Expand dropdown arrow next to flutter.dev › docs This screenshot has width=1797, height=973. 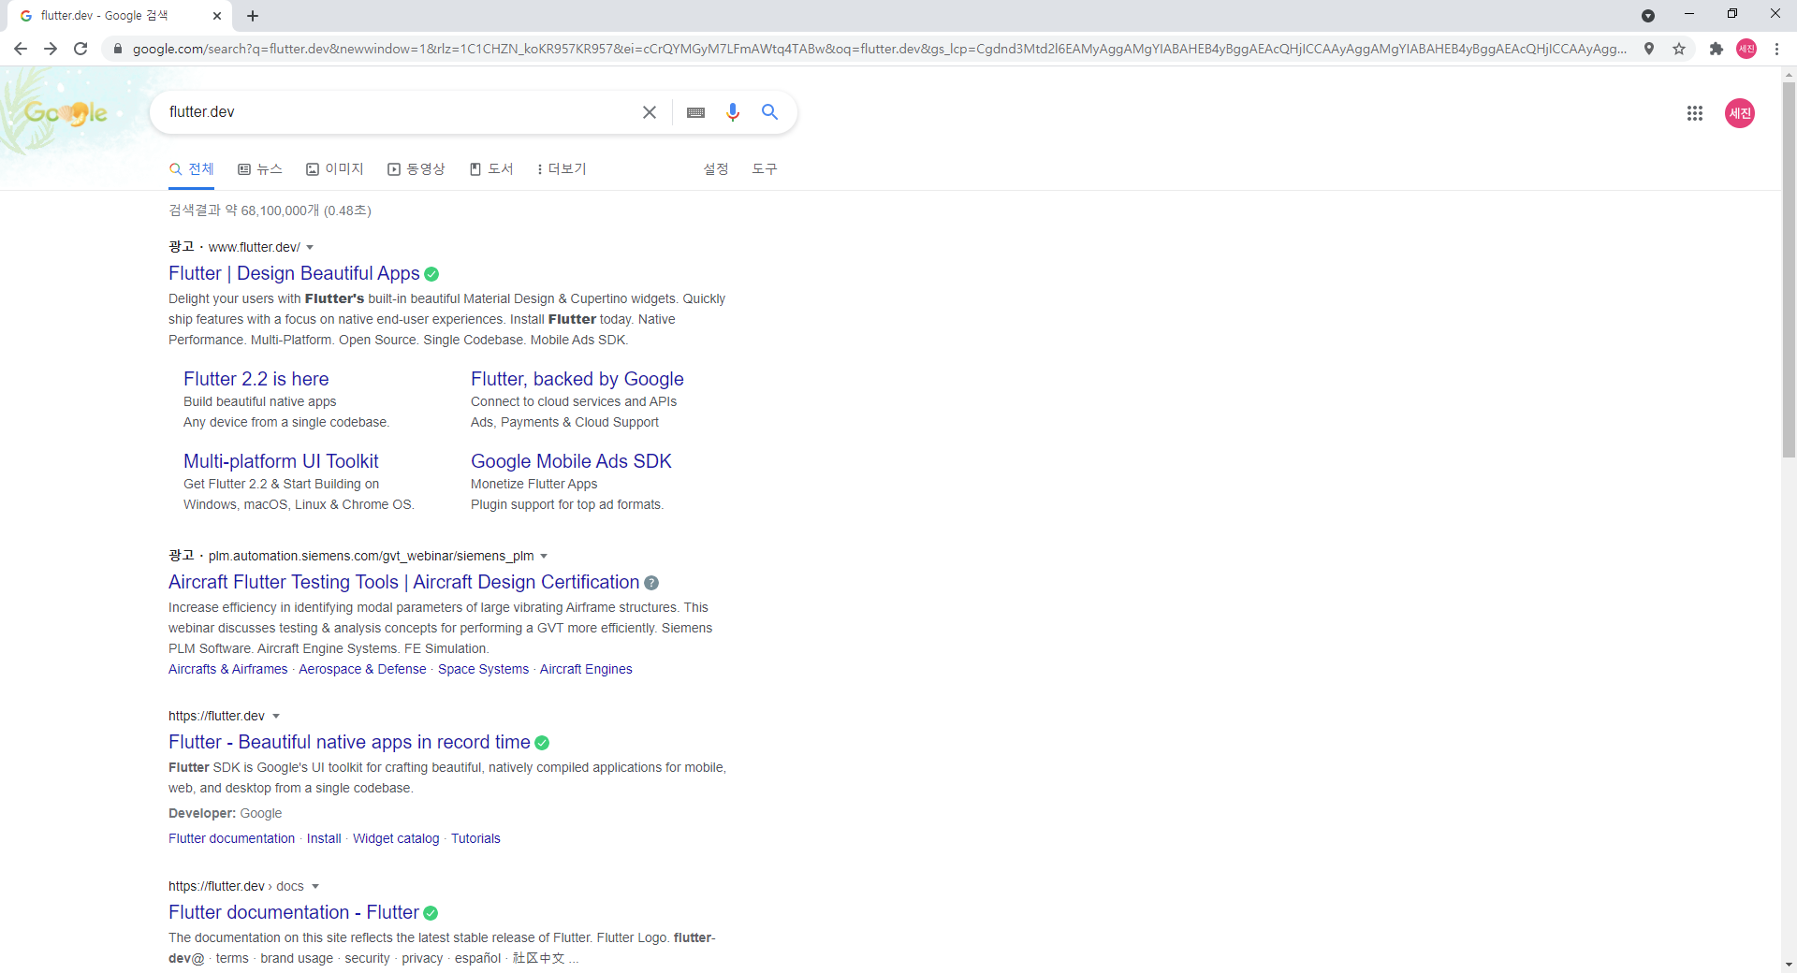(315, 887)
